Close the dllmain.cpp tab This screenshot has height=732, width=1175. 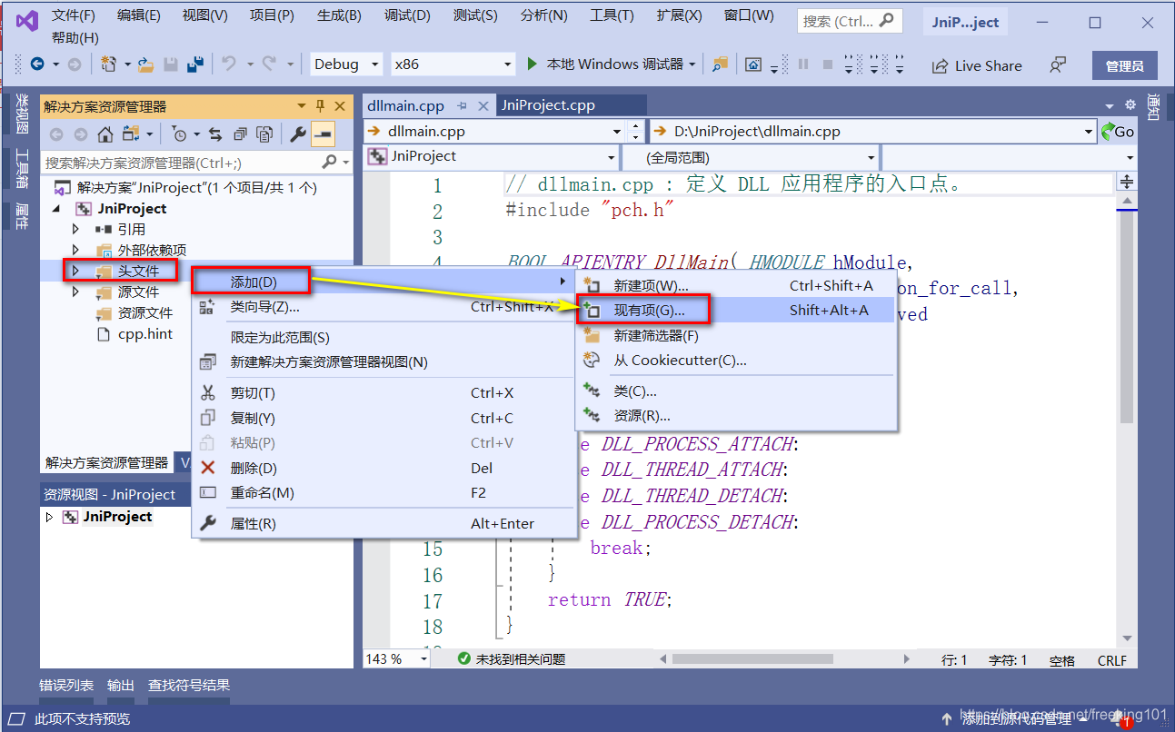[484, 105]
